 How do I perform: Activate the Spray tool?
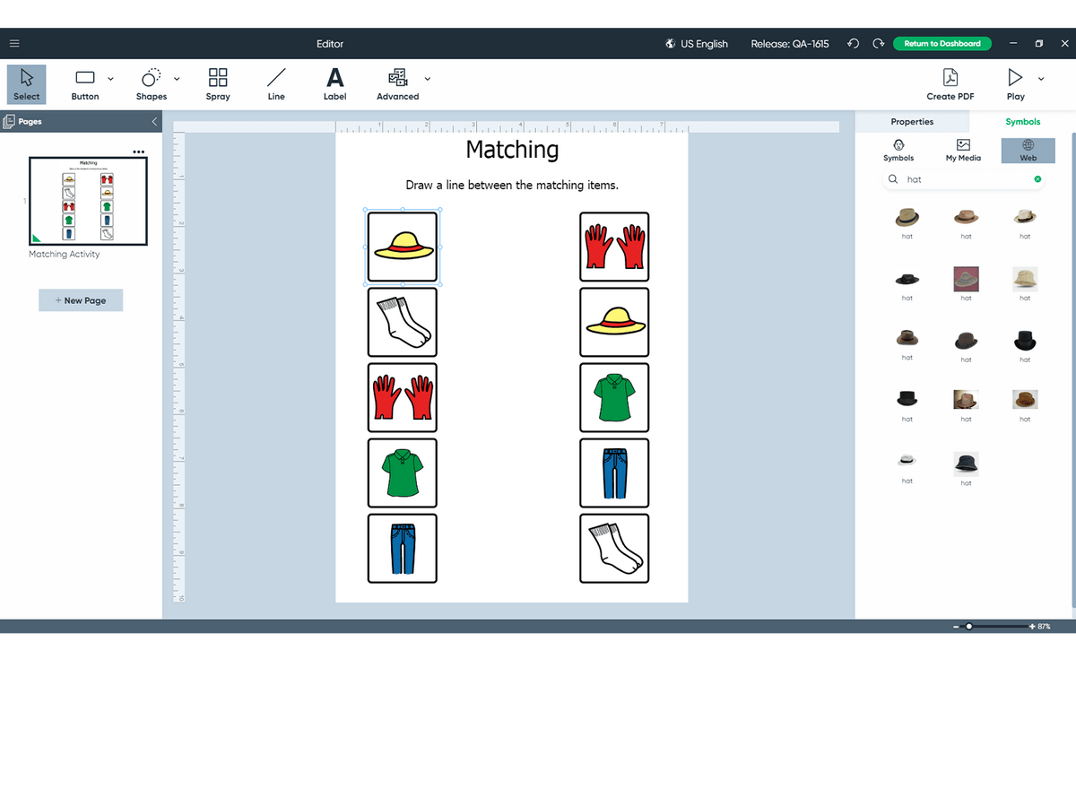[218, 83]
